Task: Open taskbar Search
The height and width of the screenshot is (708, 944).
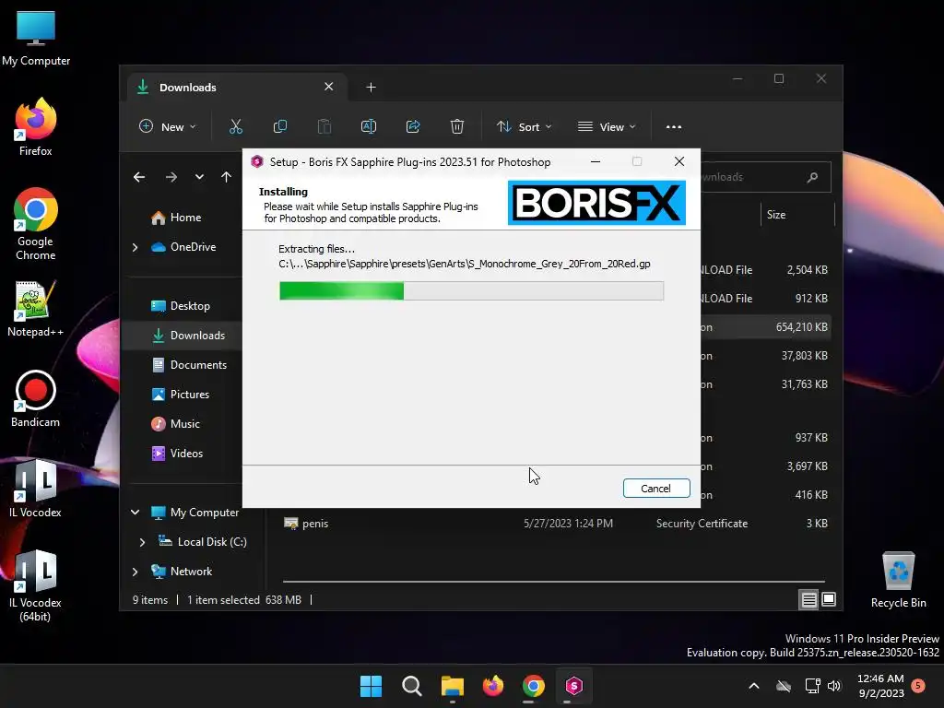Action: 412,686
